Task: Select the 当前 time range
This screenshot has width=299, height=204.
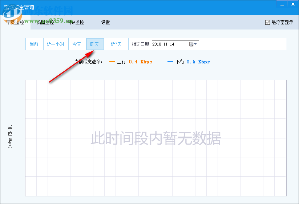Action: coord(34,44)
